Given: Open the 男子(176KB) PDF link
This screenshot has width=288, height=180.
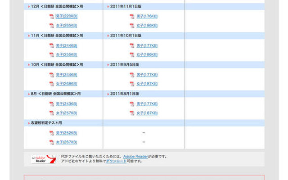Looking at the screenshot, I should pos(147,16).
